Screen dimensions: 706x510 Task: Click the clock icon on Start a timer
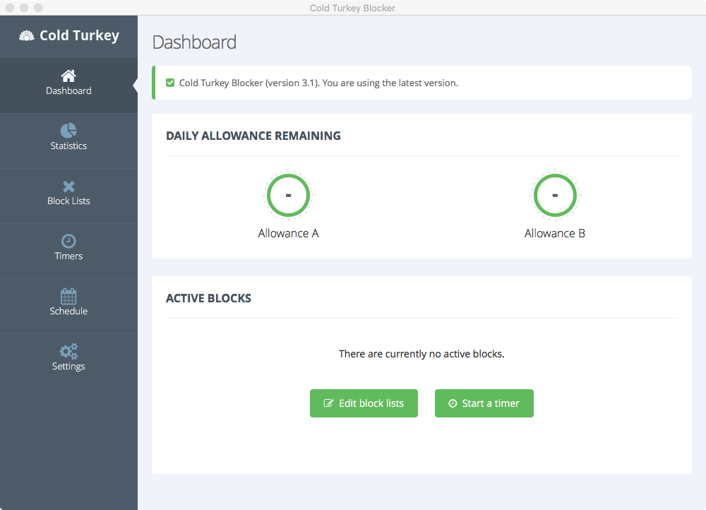[x=453, y=403]
